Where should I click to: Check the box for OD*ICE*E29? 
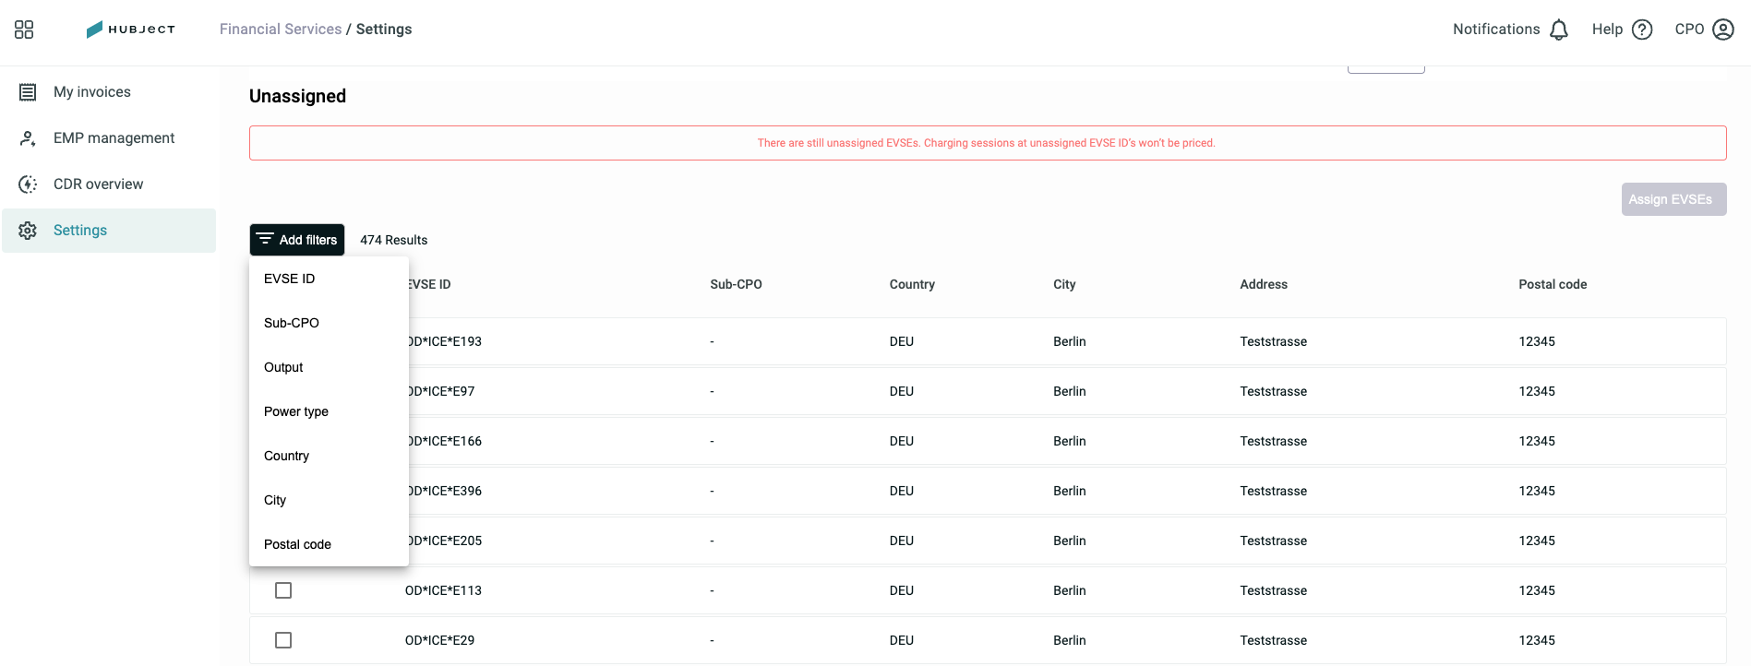pyautogui.click(x=283, y=640)
